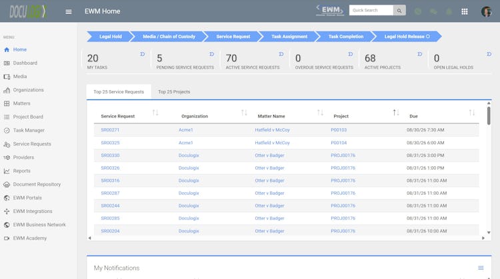Open service request SR00316
This screenshot has width=500, height=279.
click(110, 181)
